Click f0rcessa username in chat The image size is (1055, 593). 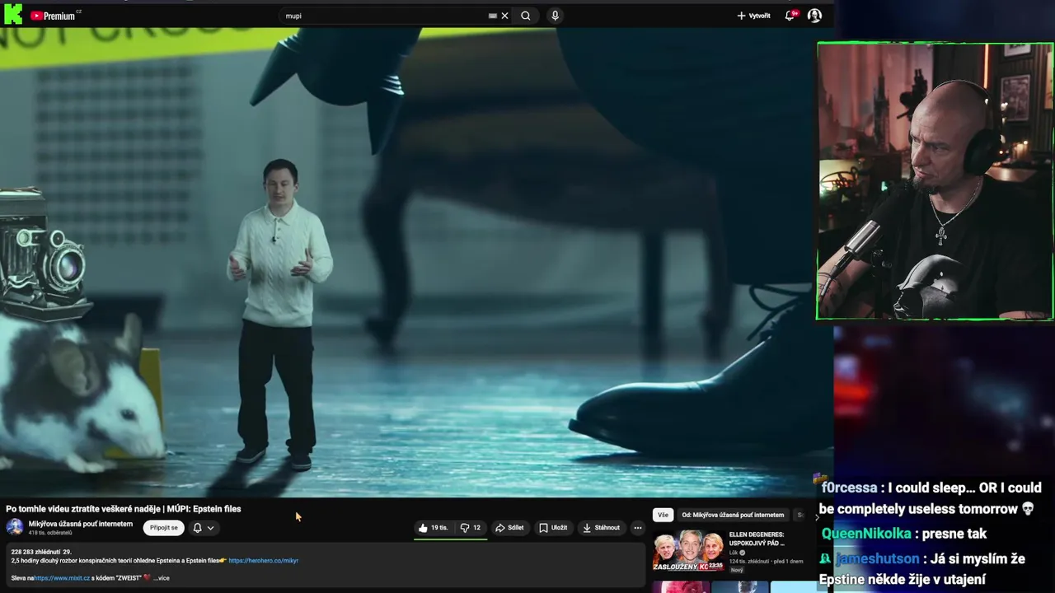click(849, 488)
